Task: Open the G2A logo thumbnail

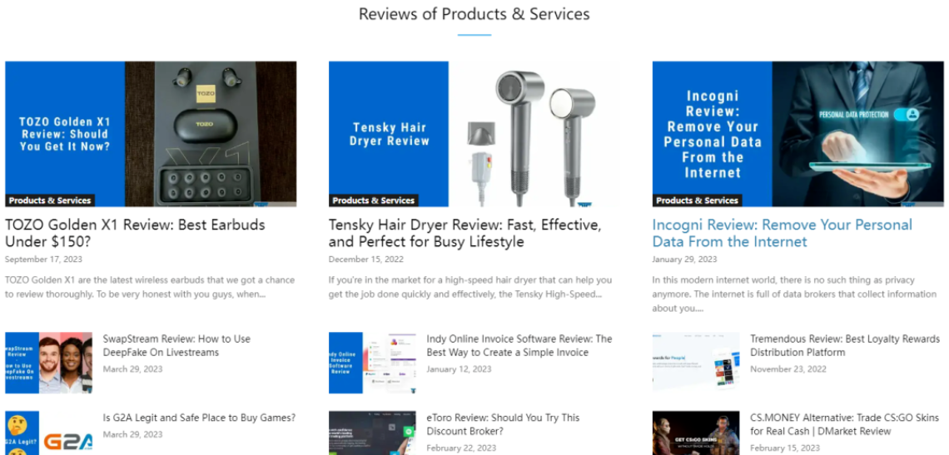Action: click(x=48, y=433)
